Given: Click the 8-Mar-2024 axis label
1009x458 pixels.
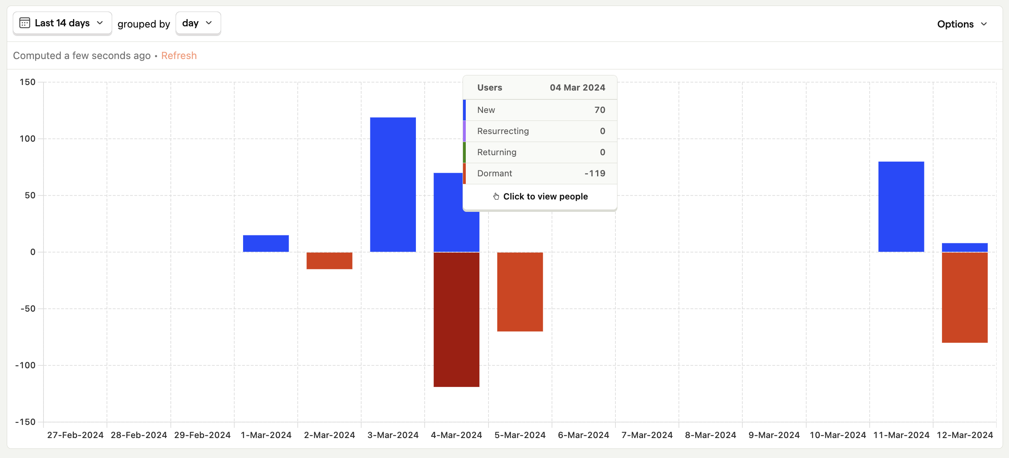Looking at the screenshot, I should (710, 435).
